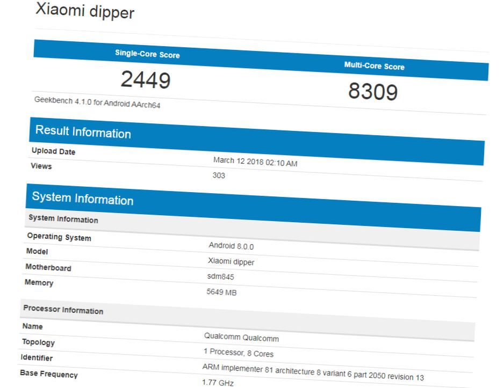Select the 'ARM implementer 81 architecture' identifier value

(313, 372)
